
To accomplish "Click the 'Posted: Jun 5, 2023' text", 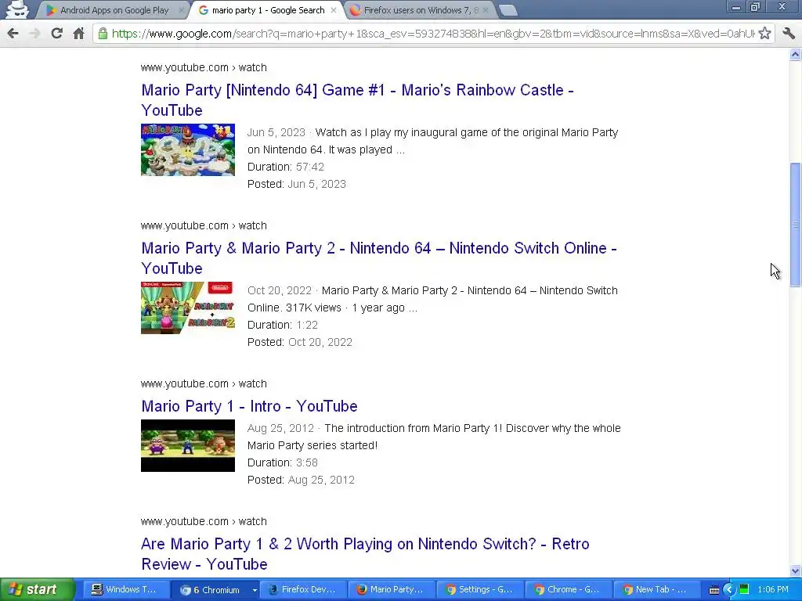I will [297, 185].
